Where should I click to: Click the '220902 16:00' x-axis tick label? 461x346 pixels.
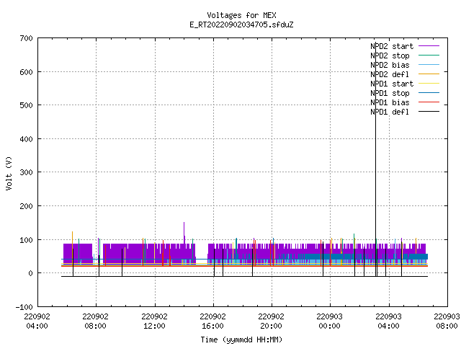[212, 321]
